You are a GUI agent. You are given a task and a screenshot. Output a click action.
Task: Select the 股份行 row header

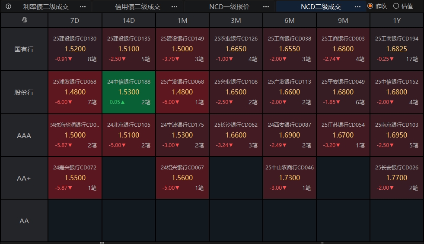point(24,93)
